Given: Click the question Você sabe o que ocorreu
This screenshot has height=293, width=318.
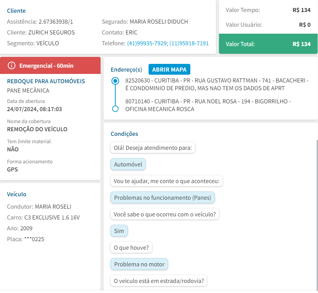Looking at the screenshot, I should pyautogui.click(x=165, y=214).
